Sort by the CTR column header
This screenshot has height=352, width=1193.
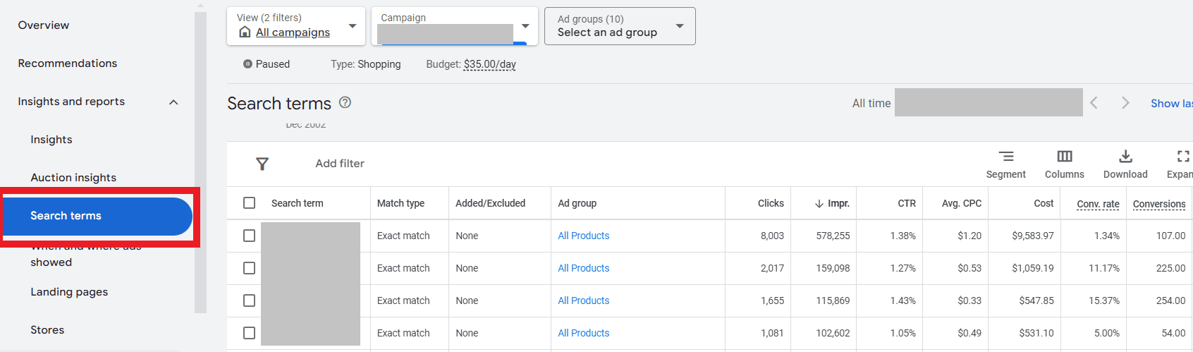point(907,203)
